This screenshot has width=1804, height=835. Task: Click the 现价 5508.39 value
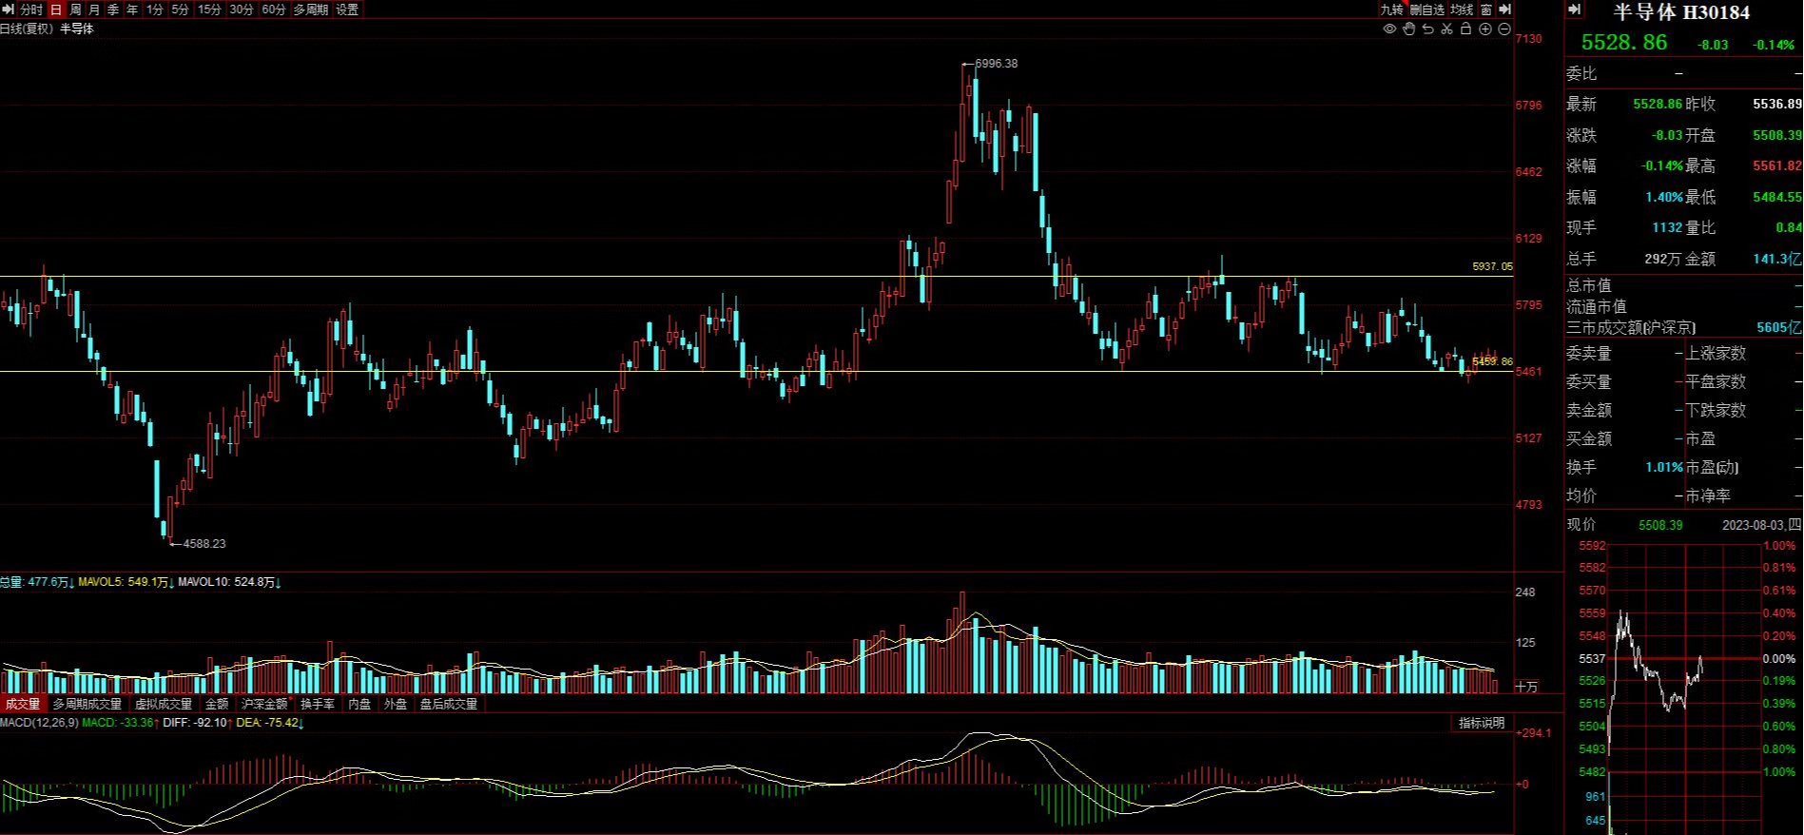1660,525
